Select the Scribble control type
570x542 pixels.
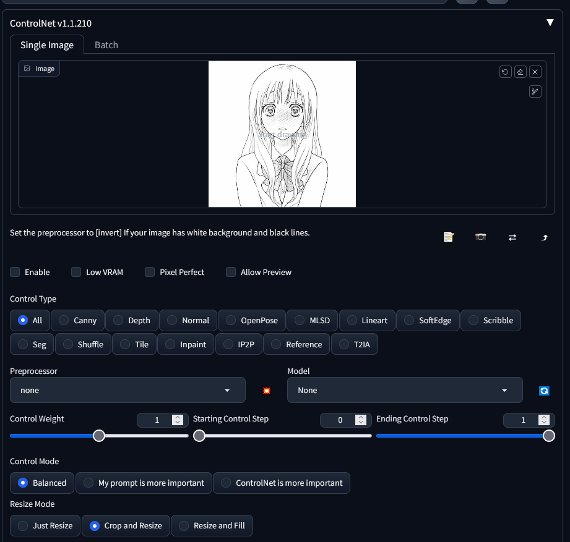click(491, 321)
